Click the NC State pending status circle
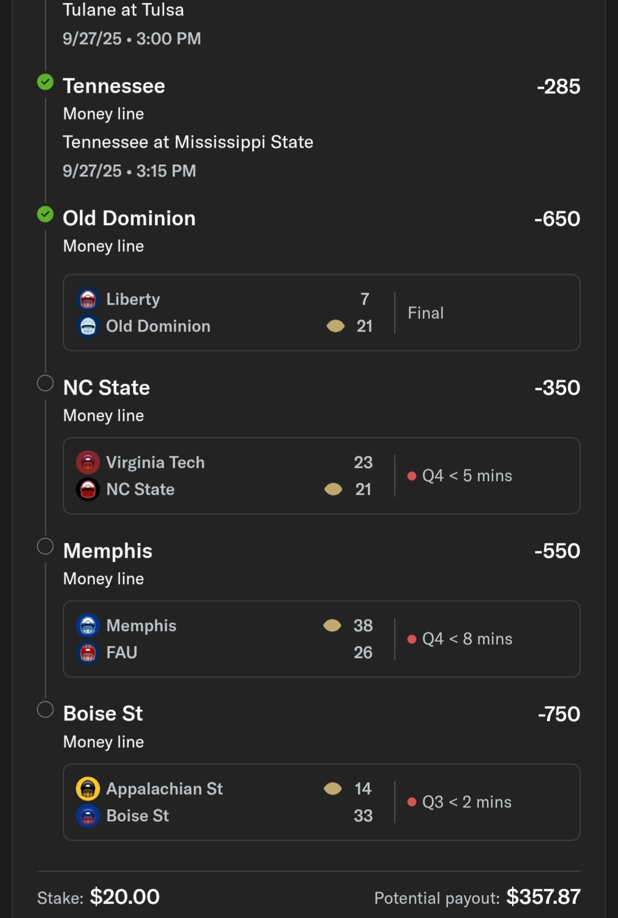Image resolution: width=618 pixels, height=918 pixels. coord(45,383)
